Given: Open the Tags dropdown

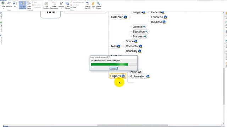Looking at the screenshot, I should 93,5.
